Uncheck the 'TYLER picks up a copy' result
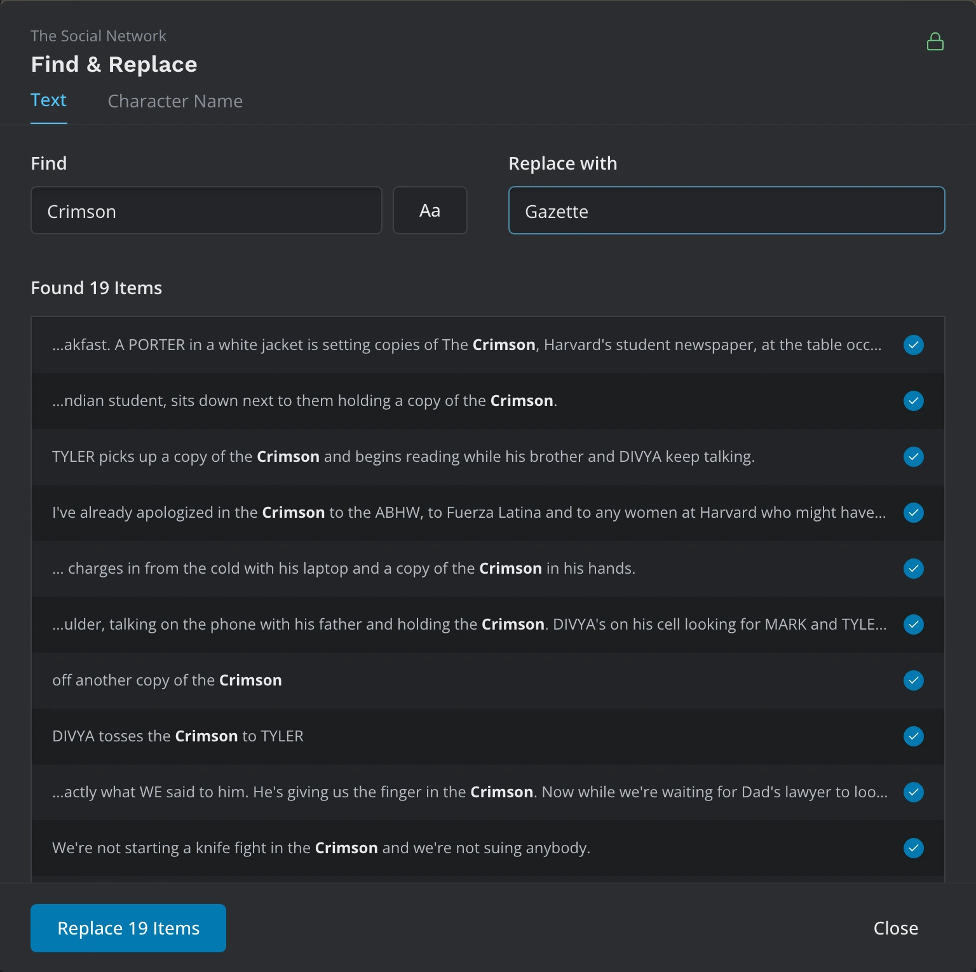 coord(914,457)
